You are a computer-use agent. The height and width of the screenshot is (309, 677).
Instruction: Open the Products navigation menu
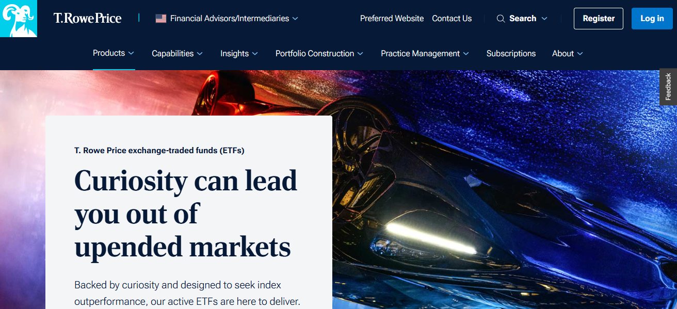coord(109,53)
